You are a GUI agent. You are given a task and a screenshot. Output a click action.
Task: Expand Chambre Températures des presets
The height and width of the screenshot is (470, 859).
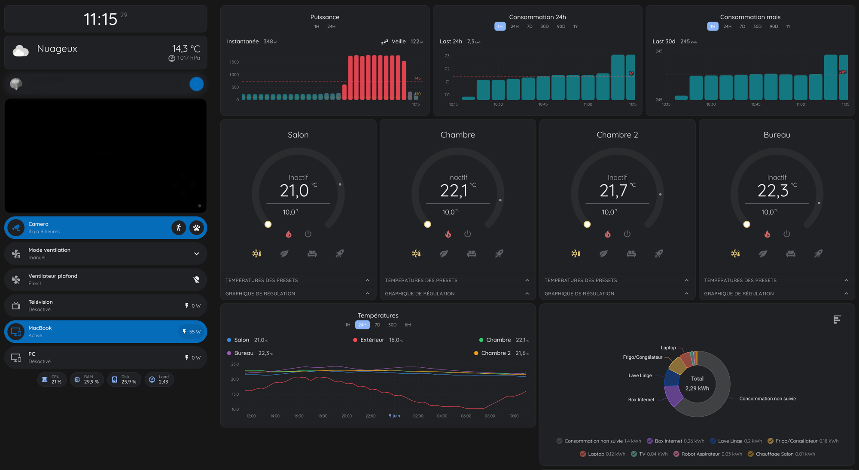(x=457, y=280)
